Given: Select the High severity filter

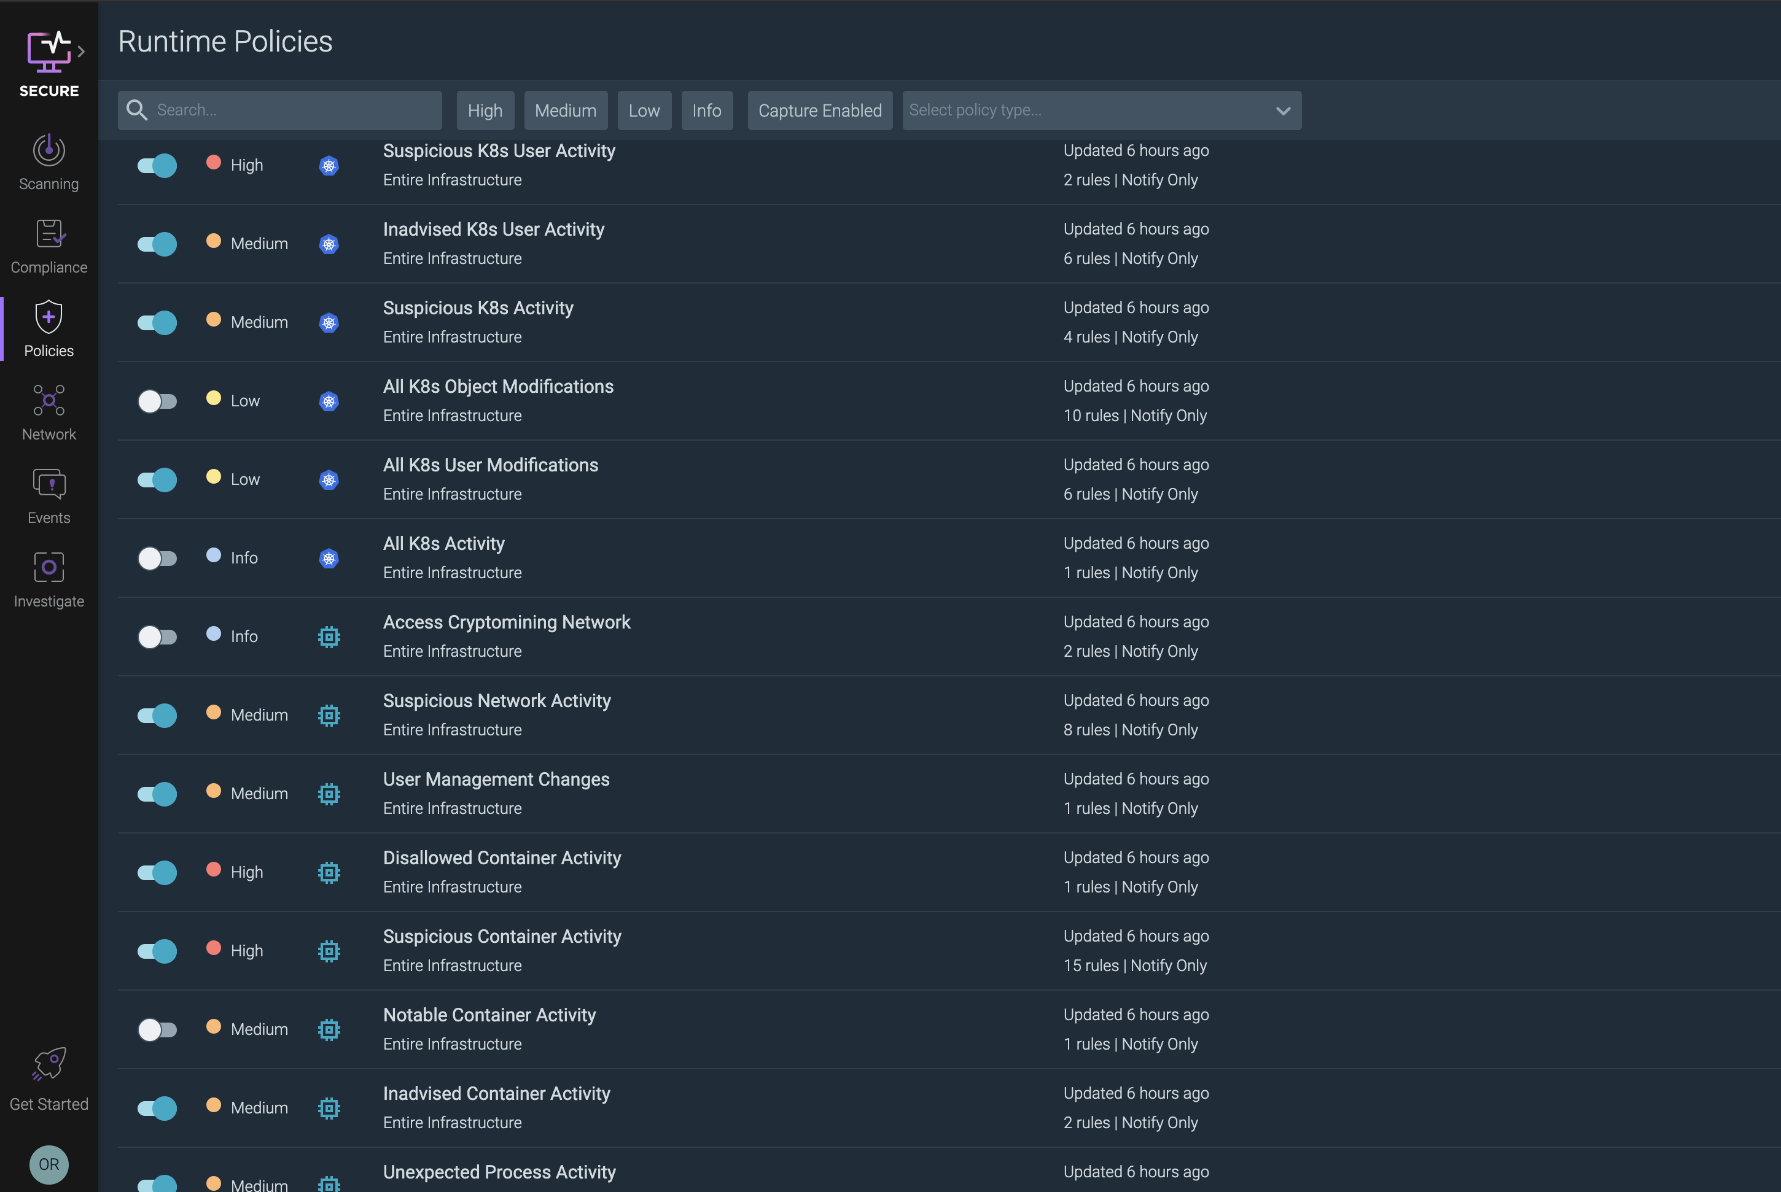Looking at the screenshot, I should (x=485, y=109).
